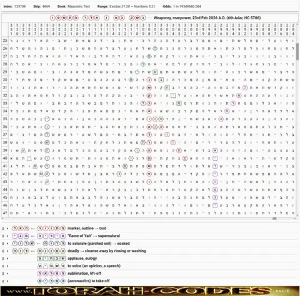300x296 pixels.
Task: Expand the '(aeronautics) to take off' entry
Action: (7, 281)
